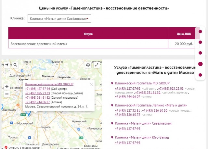Screen dimensions: 208x149
Task: Open map in Яндекс.Картах link
Action: pos(22,148)
